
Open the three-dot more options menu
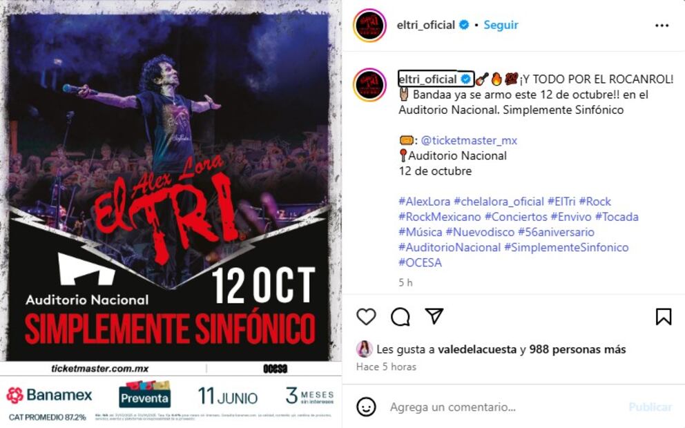coord(662,26)
